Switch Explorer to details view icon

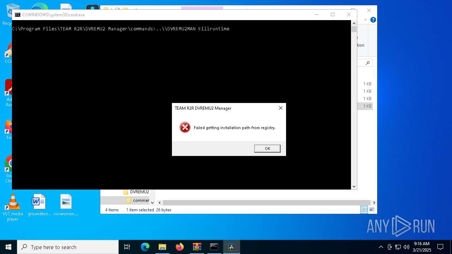coord(364,210)
